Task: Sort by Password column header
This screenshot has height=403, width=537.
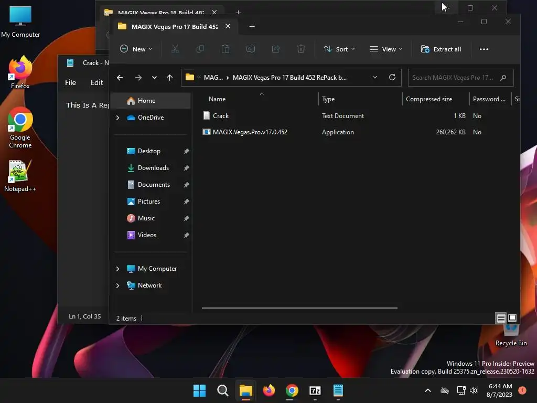Action: pyautogui.click(x=489, y=99)
